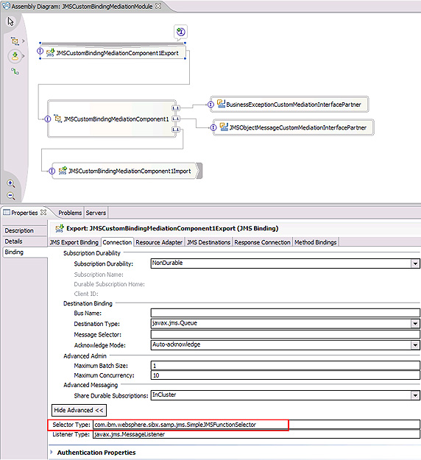Viewport: 421px width, 460px height.
Task: Click JMS export icon in properties header
Action: 60,228
